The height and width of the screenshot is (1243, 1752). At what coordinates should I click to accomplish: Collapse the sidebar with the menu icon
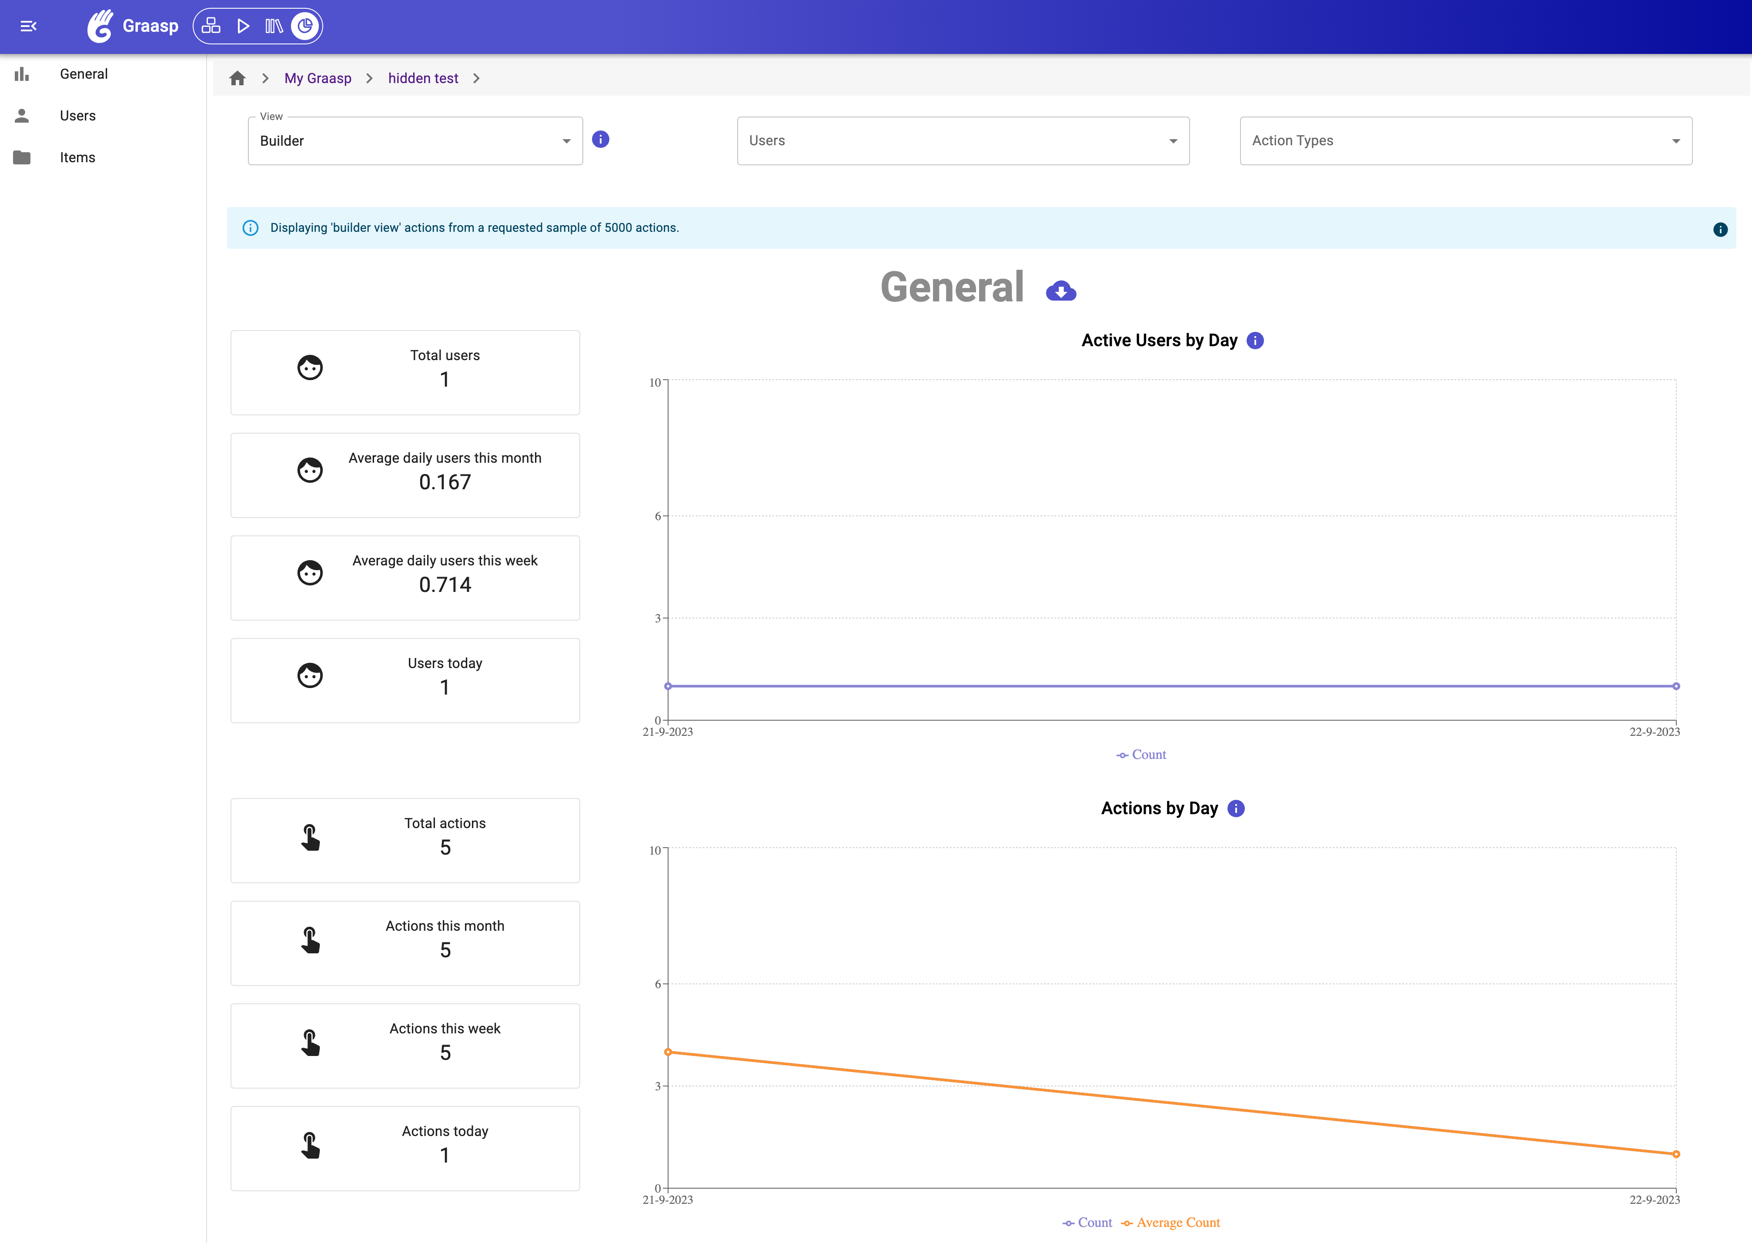pyautogui.click(x=28, y=26)
